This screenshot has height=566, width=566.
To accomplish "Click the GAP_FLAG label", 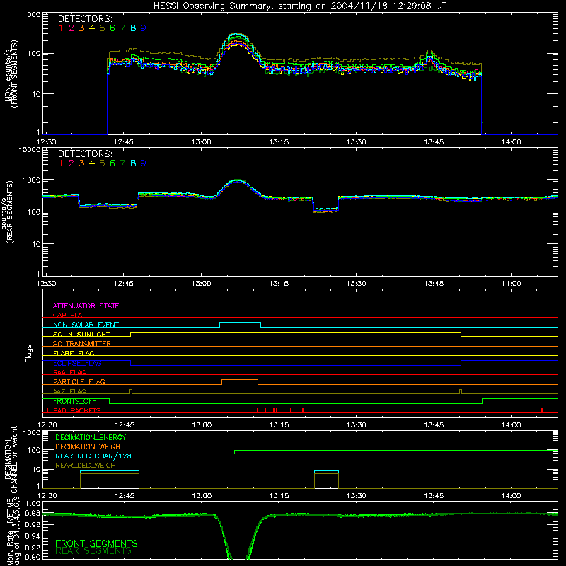I will coord(70,315).
